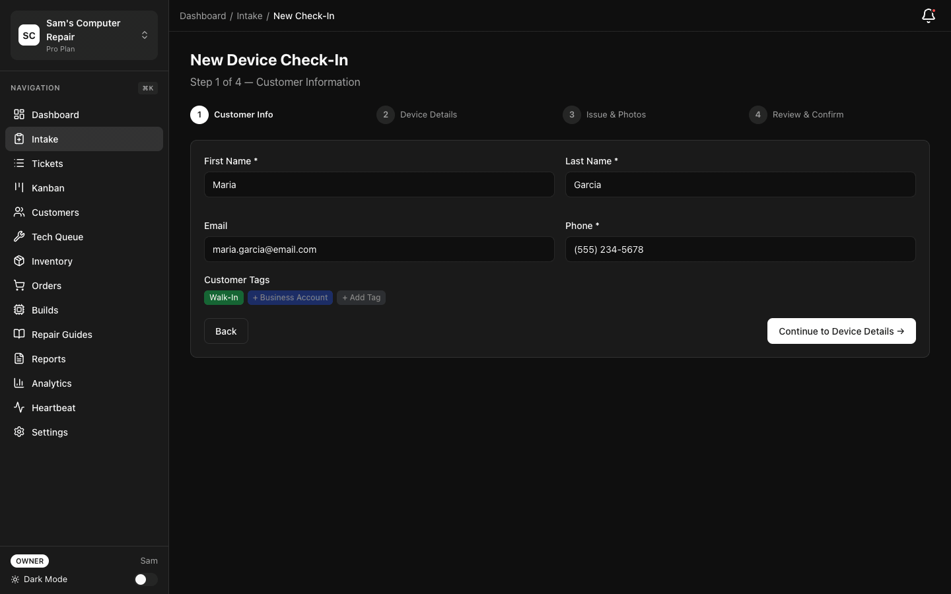Screen dimensions: 951x594
Task: Toggle the Walk-In customer tag
Action: pos(223,298)
